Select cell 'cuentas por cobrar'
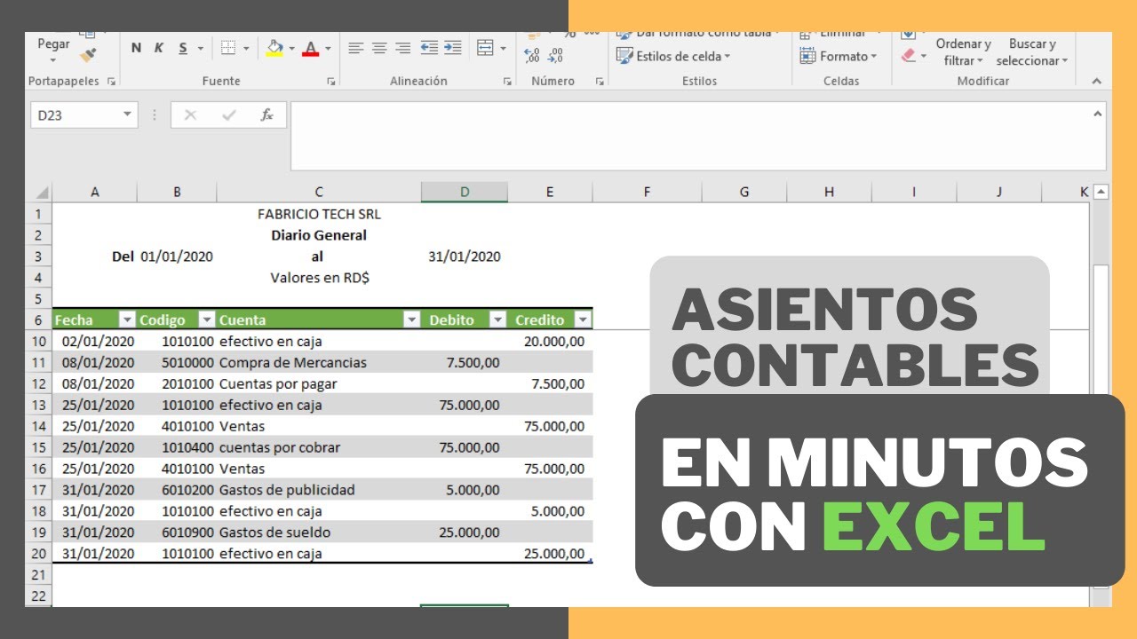The height and width of the screenshot is (639, 1137). (x=319, y=447)
